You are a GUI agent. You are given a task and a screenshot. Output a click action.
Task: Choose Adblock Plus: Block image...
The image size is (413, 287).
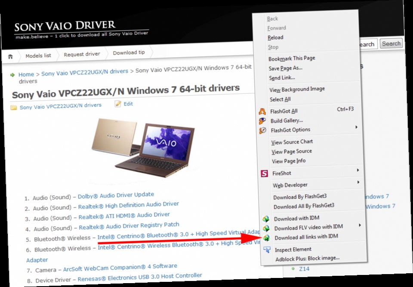(307, 259)
